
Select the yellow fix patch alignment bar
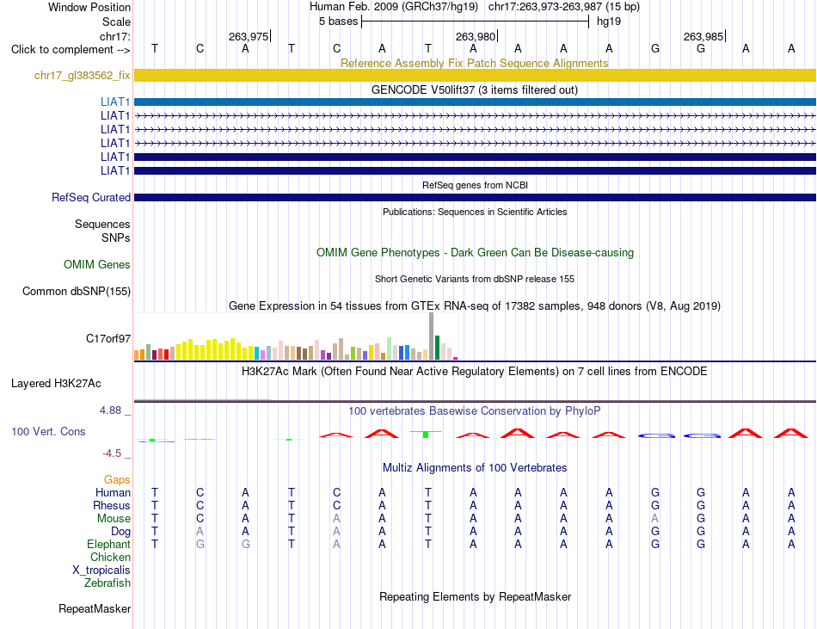tap(475, 76)
